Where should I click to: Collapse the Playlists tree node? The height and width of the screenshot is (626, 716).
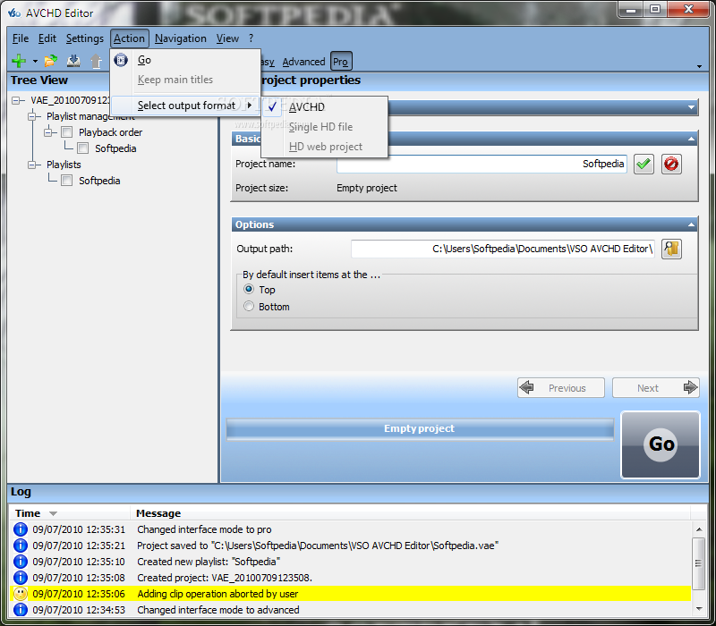[32, 165]
